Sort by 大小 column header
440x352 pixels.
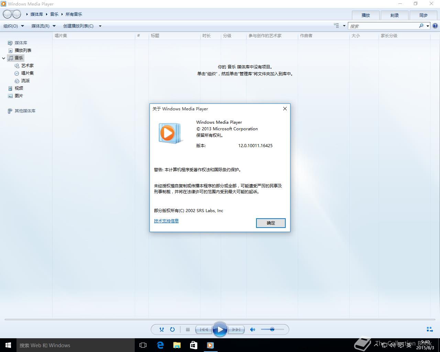pos(364,36)
